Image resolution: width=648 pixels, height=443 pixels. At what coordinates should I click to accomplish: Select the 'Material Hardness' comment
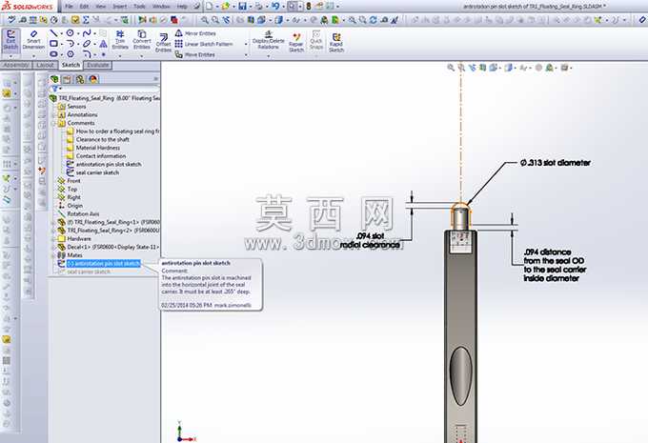tap(97, 148)
